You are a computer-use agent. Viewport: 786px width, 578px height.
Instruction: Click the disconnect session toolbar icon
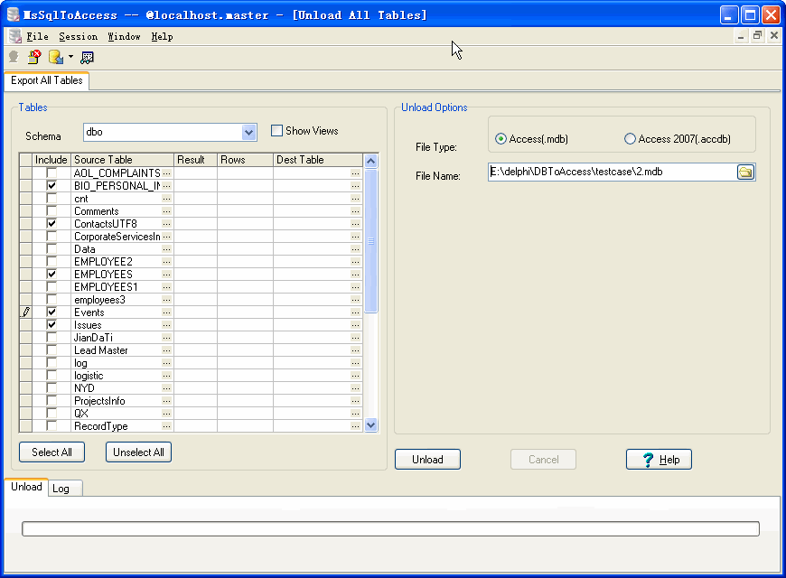pyautogui.click(x=34, y=57)
